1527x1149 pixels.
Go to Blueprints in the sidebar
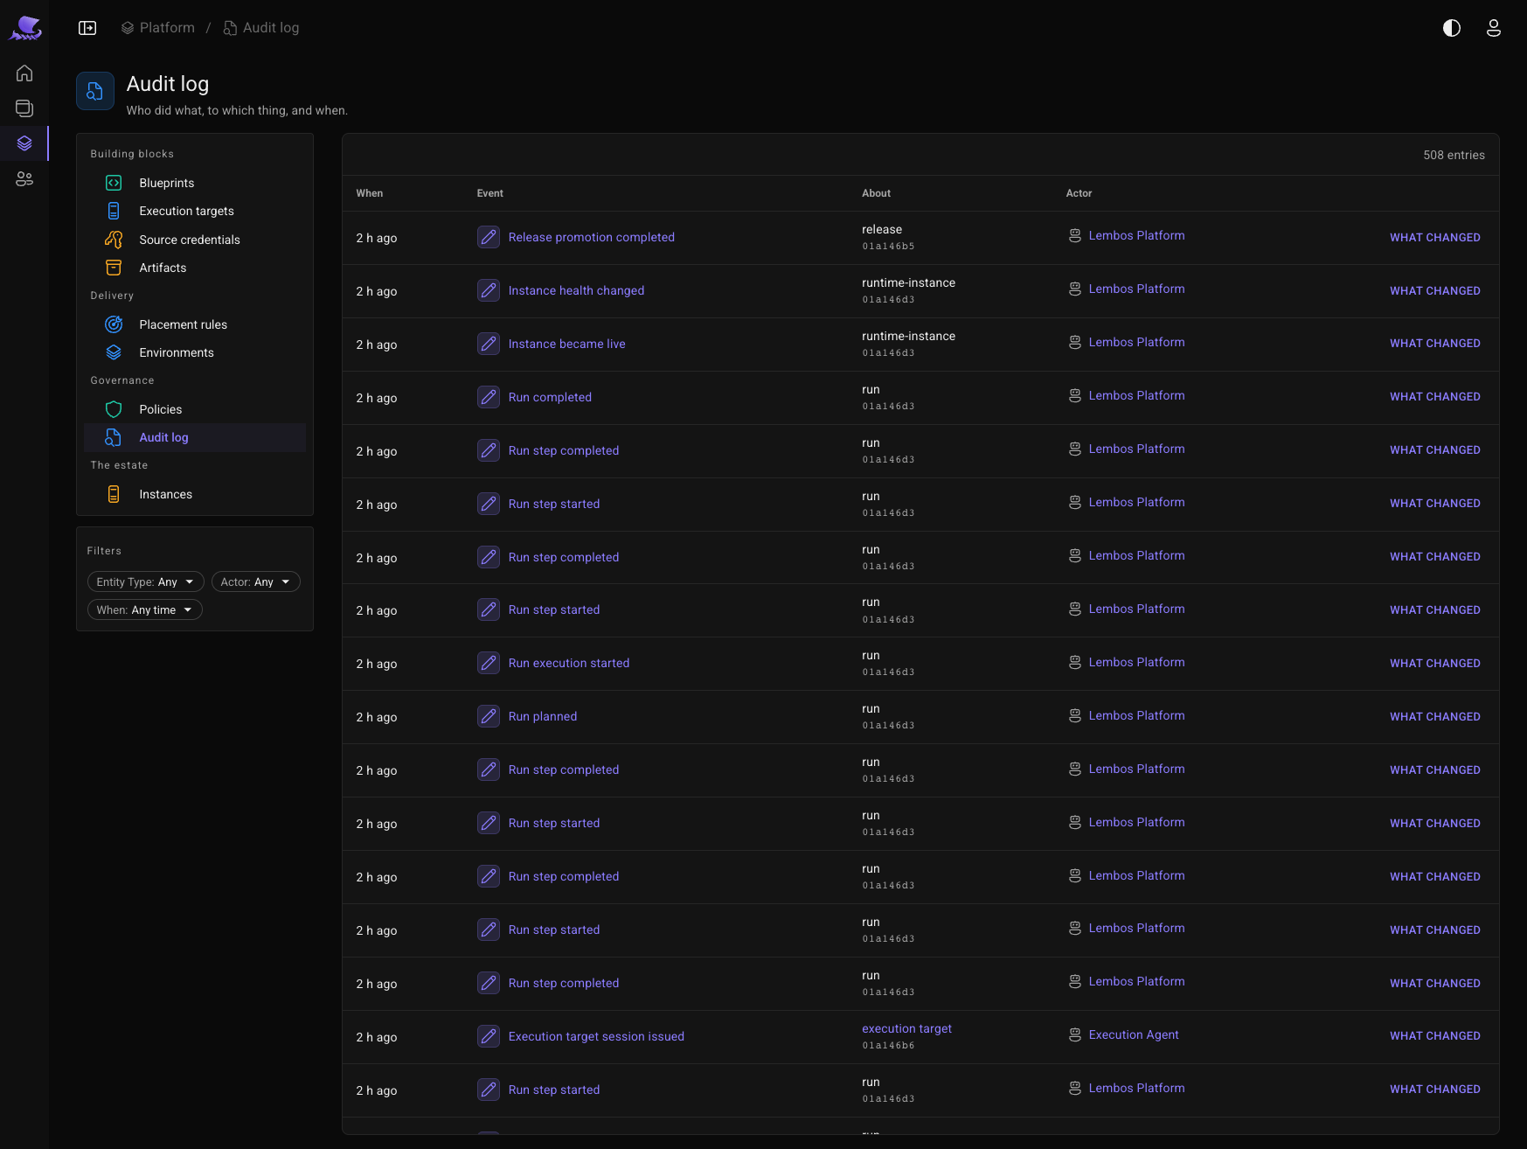click(x=195, y=183)
